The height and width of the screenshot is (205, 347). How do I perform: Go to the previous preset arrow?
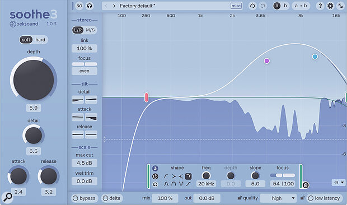tap(106, 6)
